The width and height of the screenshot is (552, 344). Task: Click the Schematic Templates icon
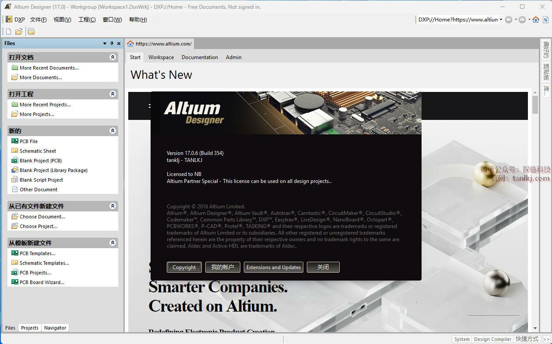click(x=15, y=263)
